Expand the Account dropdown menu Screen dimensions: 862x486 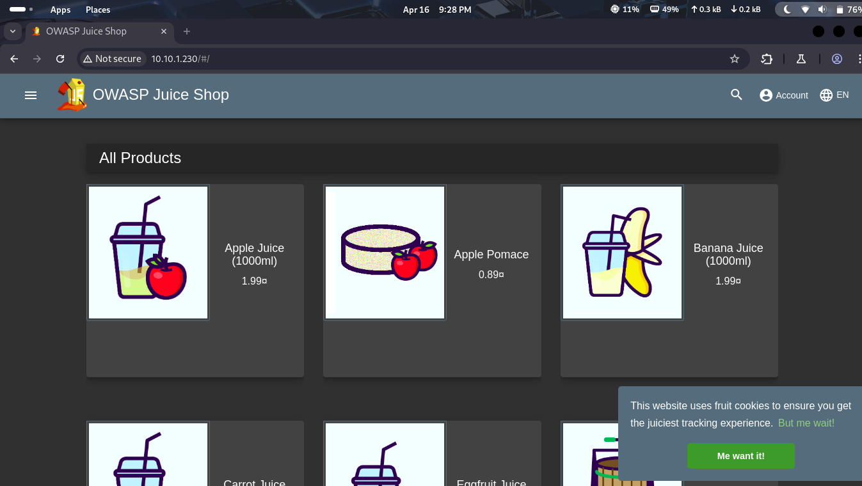(x=784, y=95)
